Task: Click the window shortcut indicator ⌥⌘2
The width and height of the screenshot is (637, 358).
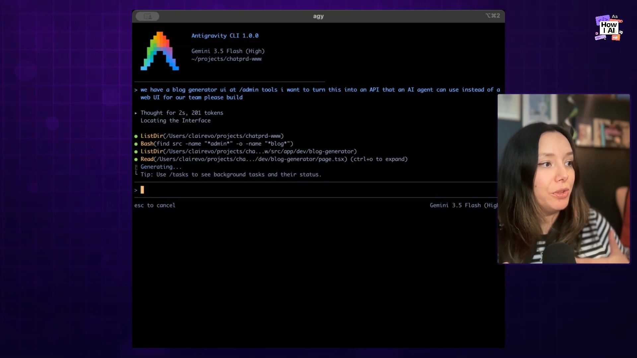Action: pos(493,16)
